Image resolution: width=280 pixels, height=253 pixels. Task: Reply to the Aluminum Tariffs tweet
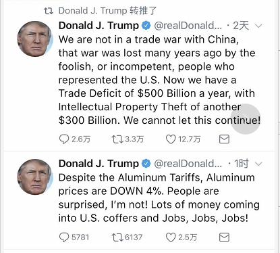pyautogui.click(x=64, y=237)
